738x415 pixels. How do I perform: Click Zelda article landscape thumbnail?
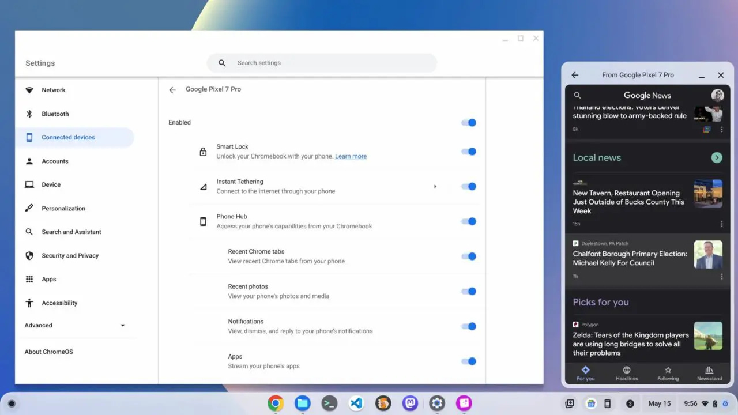point(708,336)
